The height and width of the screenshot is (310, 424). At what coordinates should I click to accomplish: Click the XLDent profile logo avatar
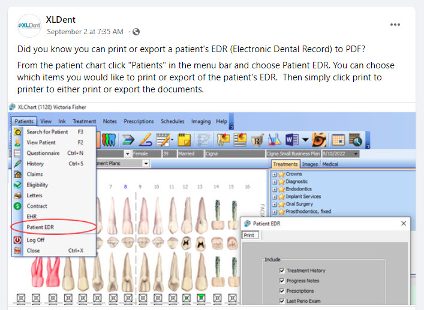29,26
